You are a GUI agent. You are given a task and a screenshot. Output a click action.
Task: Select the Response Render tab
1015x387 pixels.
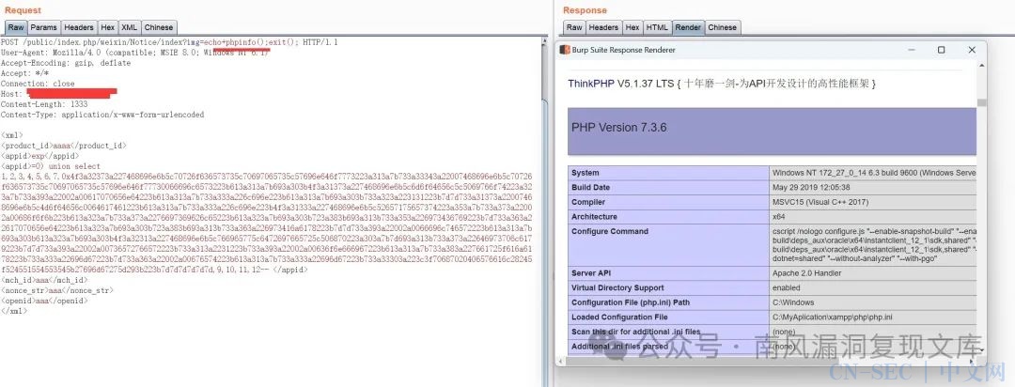coord(688,27)
